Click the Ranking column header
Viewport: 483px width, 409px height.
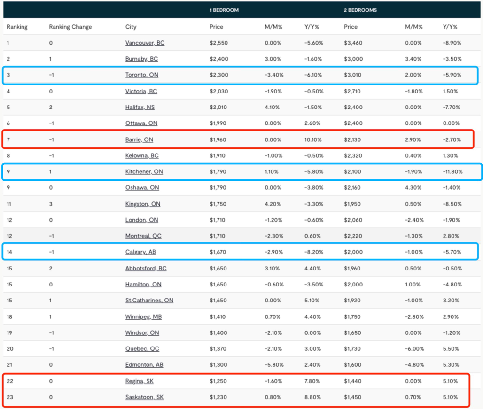[17, 27]
